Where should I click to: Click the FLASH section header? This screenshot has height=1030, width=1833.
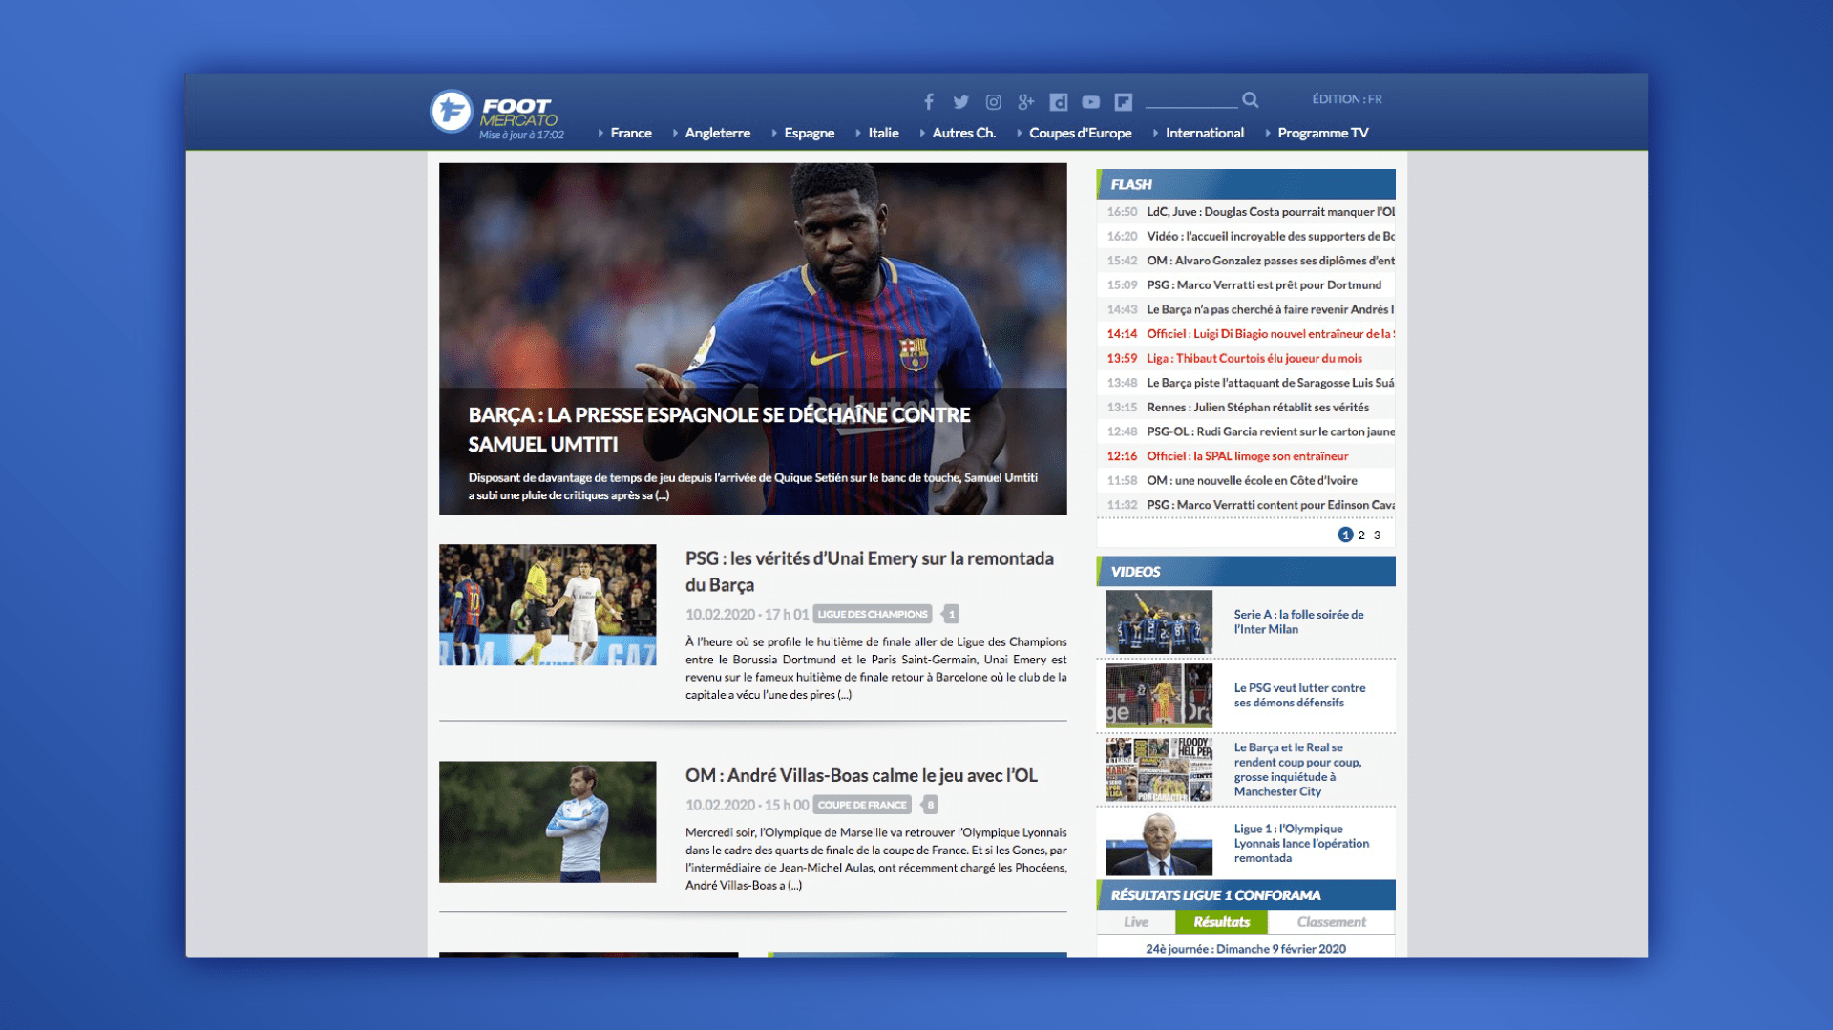(1246, 184)
